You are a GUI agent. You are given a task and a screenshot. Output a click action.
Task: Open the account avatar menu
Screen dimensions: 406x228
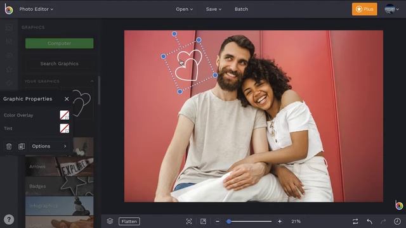tap(391, 9)
